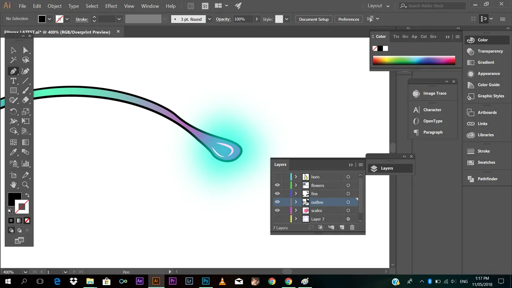The image size is (512, 288).
Task: Choose the Rotate tool
Action: click(x=13, y=112)
